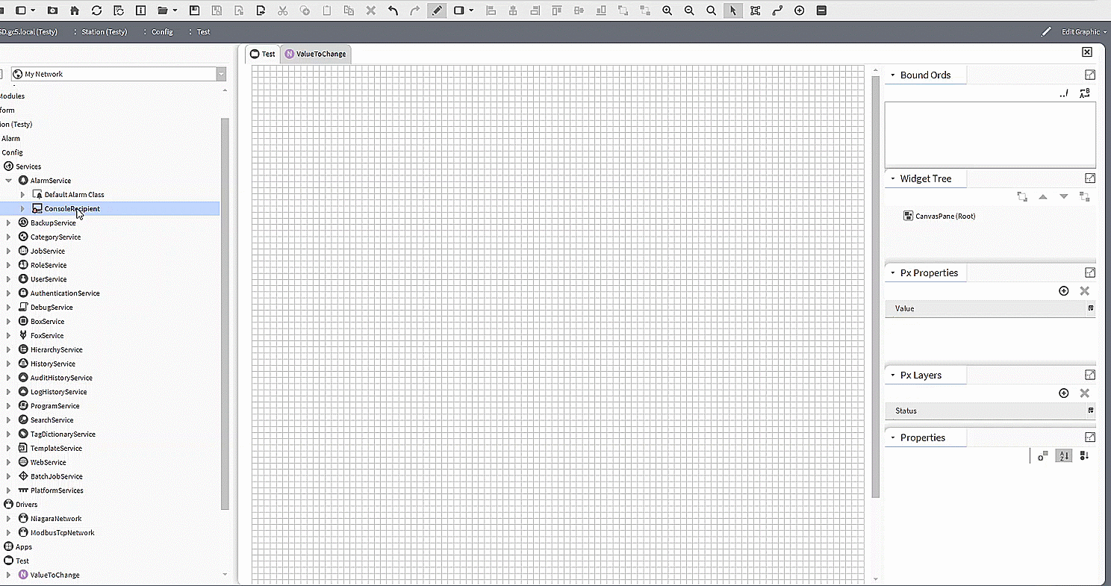1111x586 pixels.
Task: Save the graphic with the floppy disk icon
Action: tap(194, 10)
